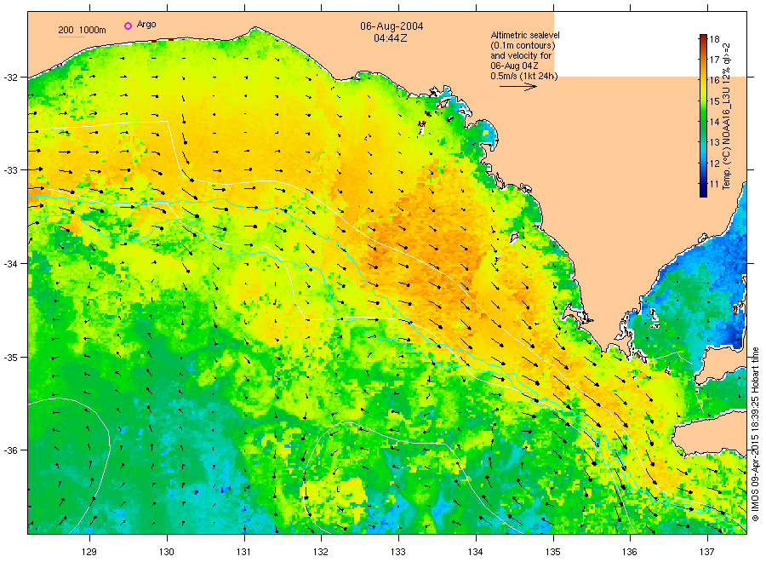The width and height of the screenshot is (766, 562).
Task: Click the magenta Argo circle marker in legend
Action: 128,26
